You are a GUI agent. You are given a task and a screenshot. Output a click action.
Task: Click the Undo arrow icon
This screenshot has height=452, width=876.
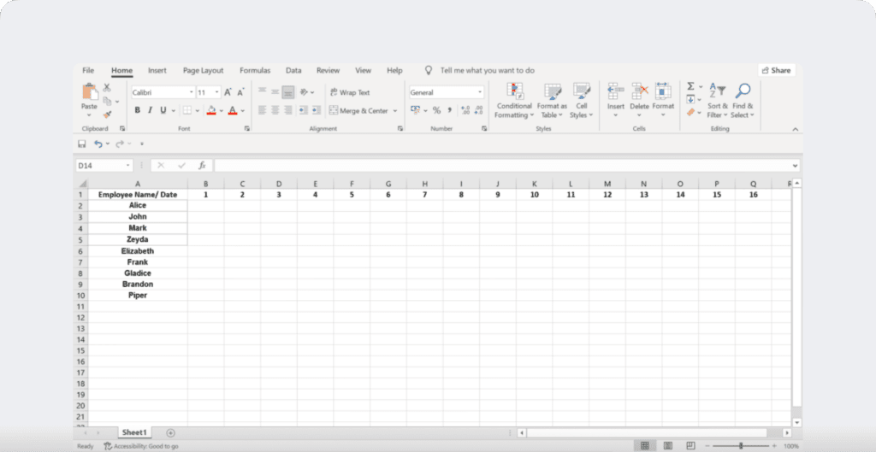(98, 144)
